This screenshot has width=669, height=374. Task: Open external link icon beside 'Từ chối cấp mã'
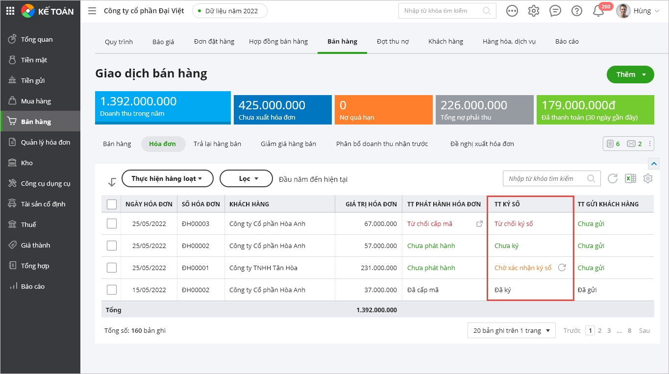point(479,224)
